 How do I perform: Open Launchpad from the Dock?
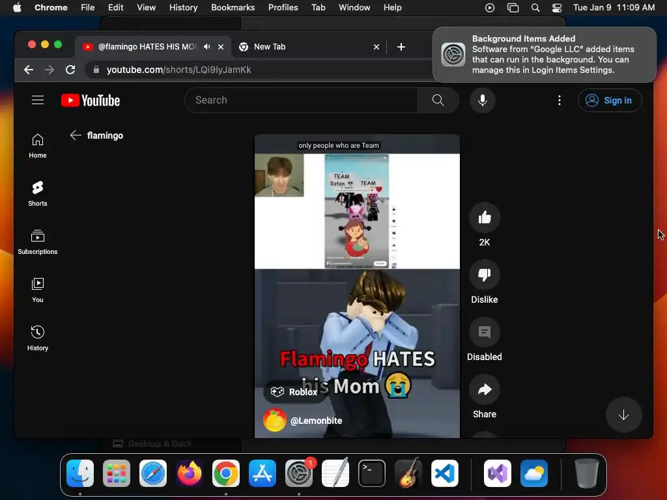(x=117, y=473)
